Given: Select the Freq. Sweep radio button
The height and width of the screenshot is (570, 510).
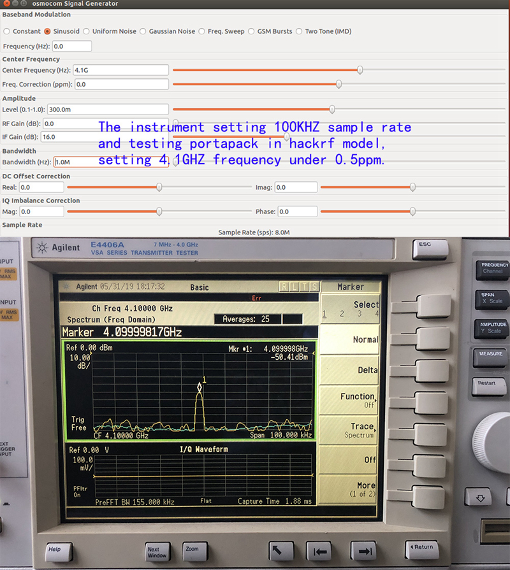Looking at the screenshot, I should [202, 31].
